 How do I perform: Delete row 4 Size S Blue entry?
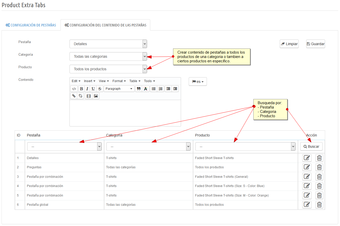tap(319, 186)
